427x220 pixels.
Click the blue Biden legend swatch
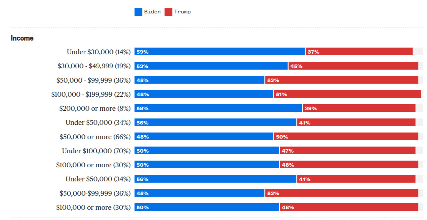[x=138, y=12]
